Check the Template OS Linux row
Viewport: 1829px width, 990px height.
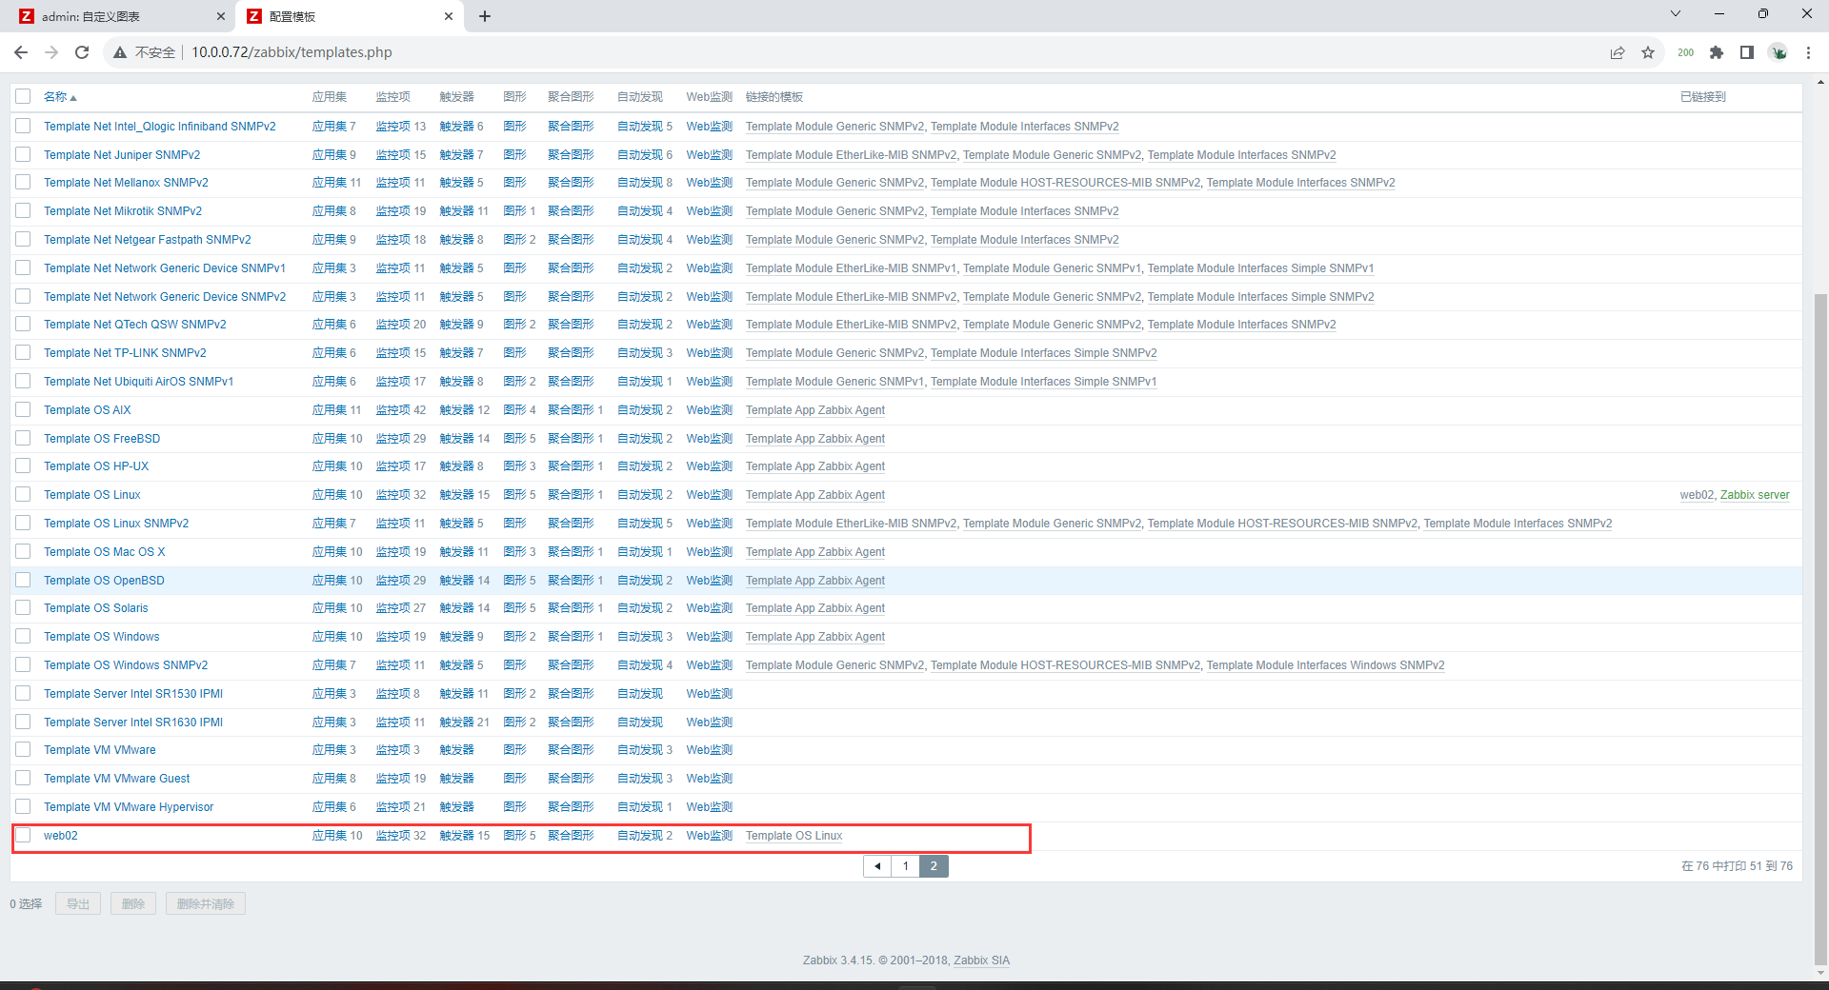[23, 494]
